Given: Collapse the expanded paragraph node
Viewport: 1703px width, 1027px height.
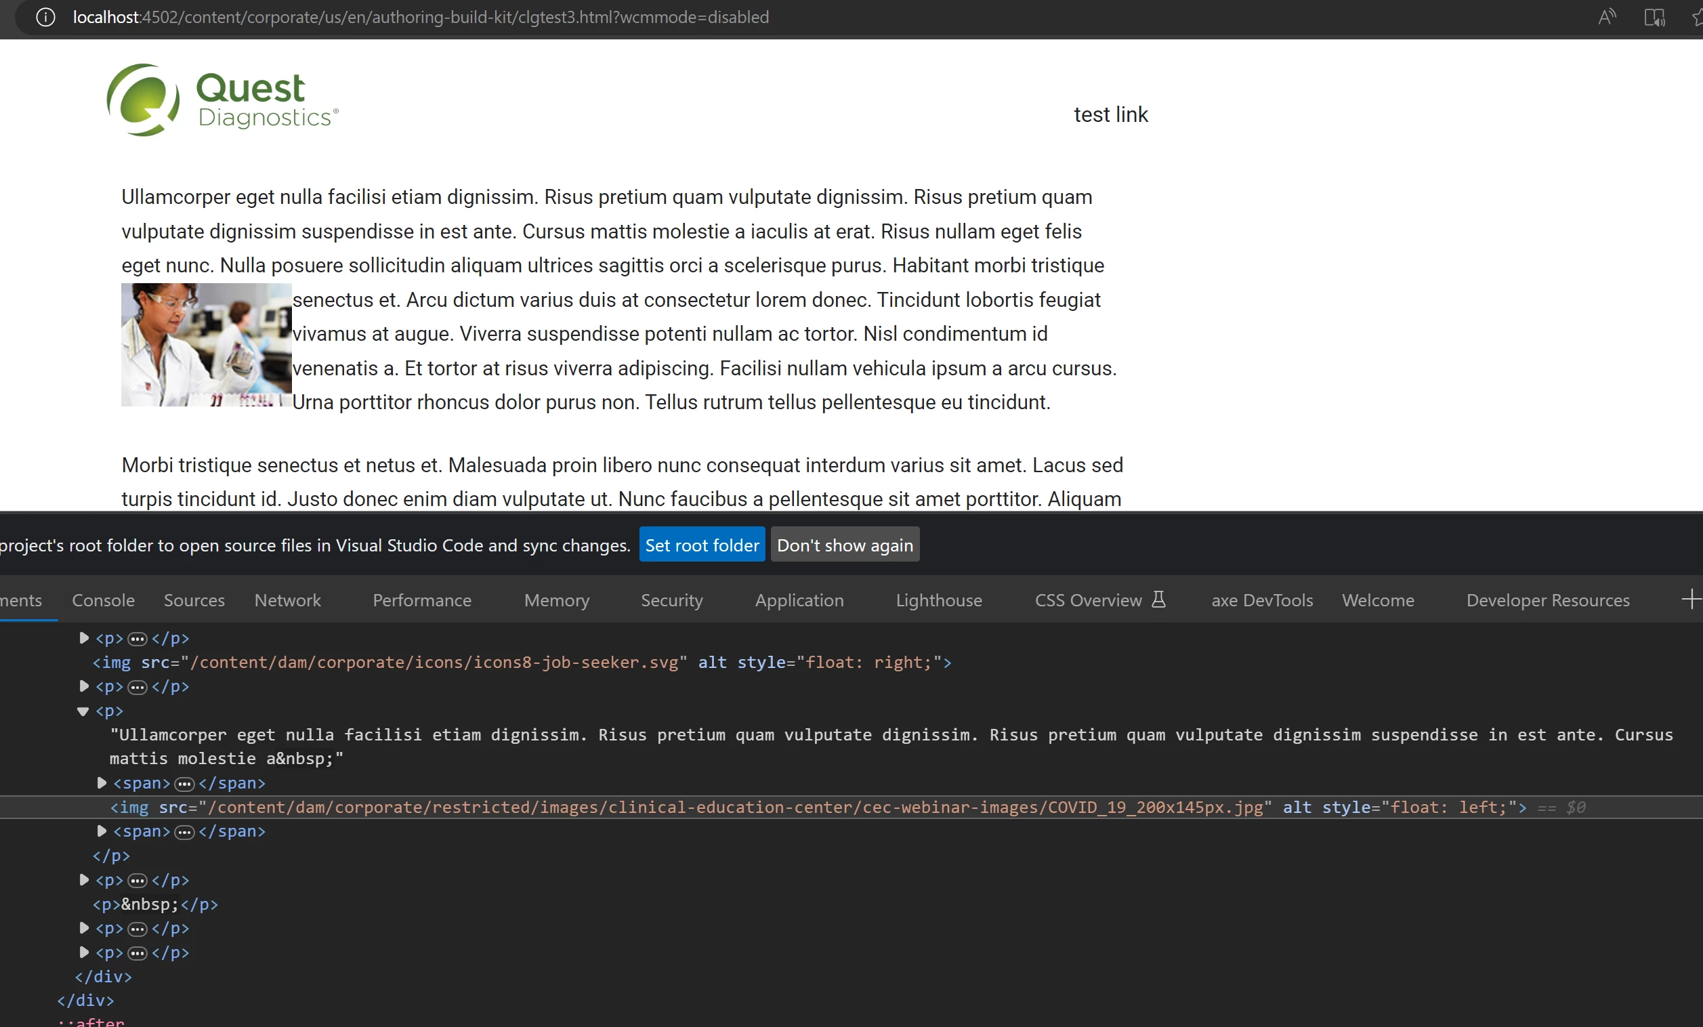Looking at the screenshot, I should tap(83, 711).
